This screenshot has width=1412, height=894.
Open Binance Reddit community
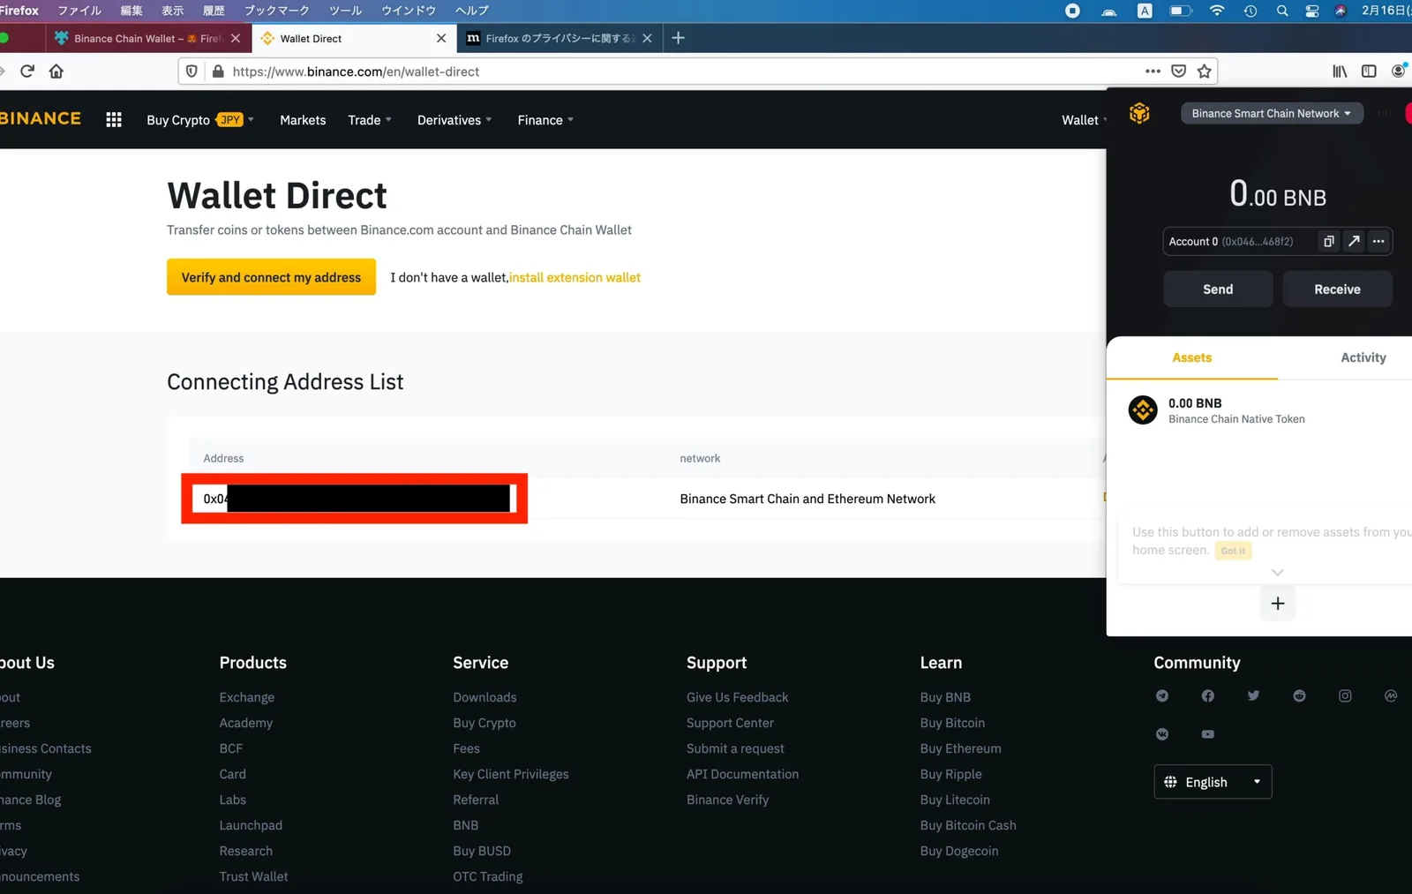[x=1299, y=696]
